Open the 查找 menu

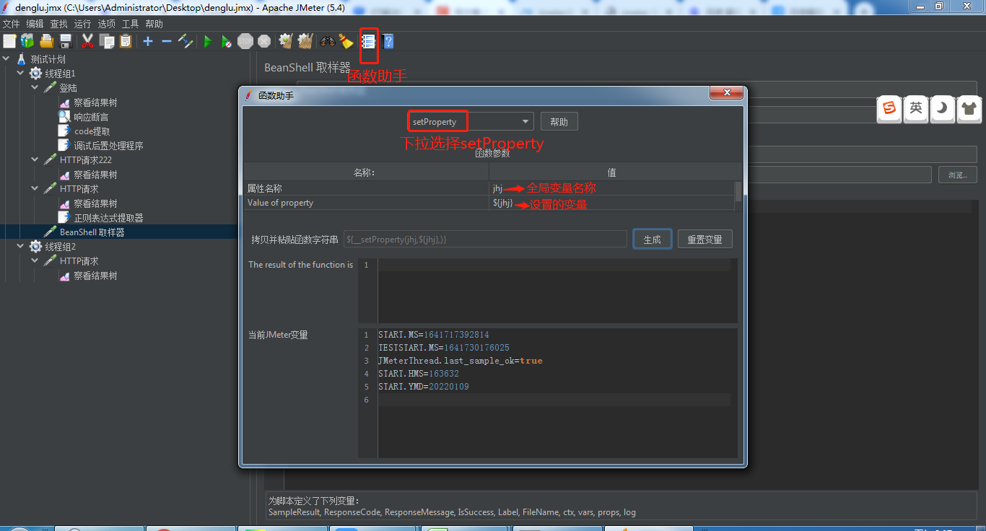(x=59, y=24)
